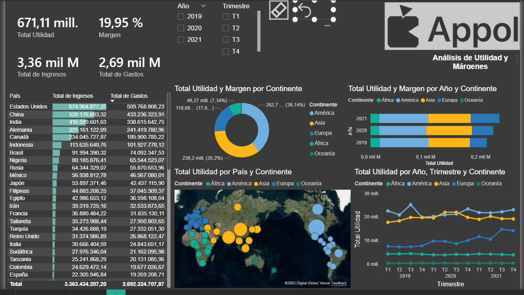Enable the 2021 year filter
This screenshot has width=524, height=295.
(181, 40)
